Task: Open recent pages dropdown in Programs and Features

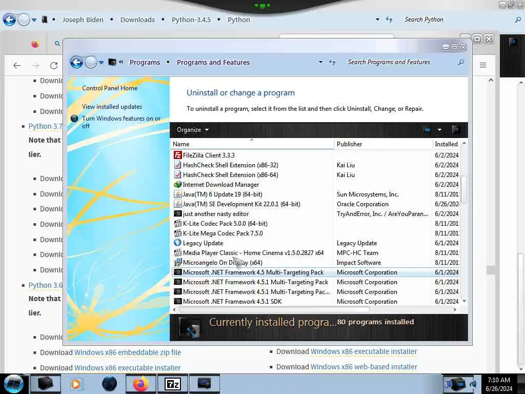Action: tap(101, 62)
